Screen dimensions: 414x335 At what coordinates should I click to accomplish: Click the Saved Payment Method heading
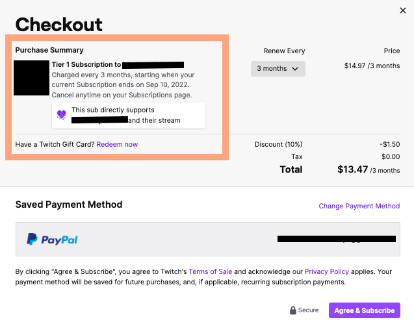coord(68,205)
